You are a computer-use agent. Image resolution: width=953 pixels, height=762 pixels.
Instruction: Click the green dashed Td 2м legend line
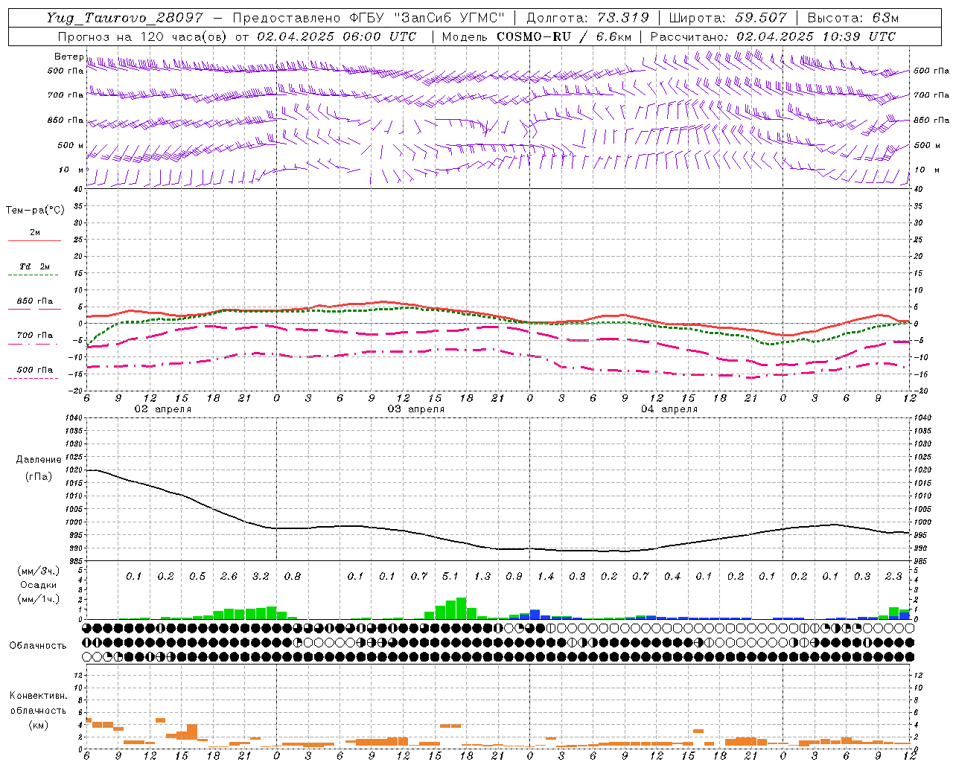[x=33, y=275]
